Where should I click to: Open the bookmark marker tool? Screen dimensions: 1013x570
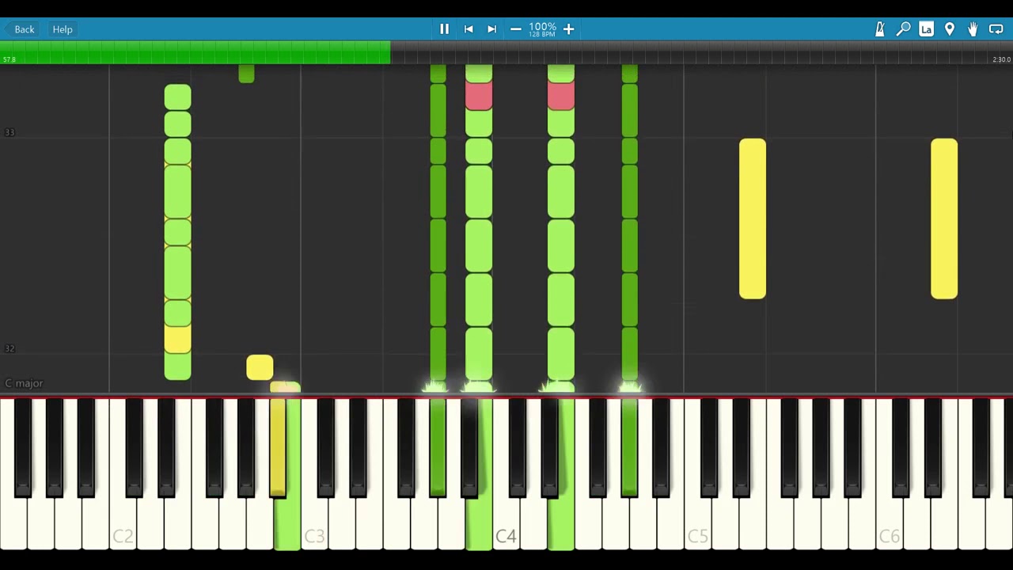pos(950,29)
